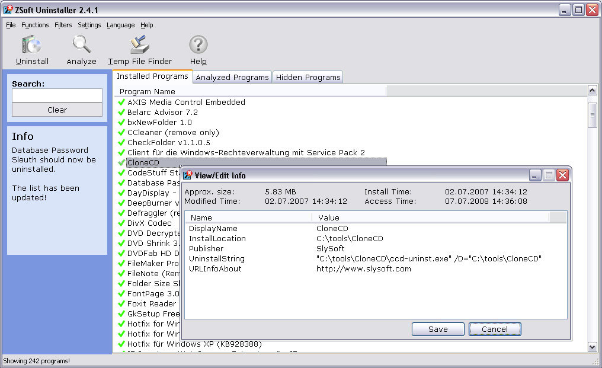The width and height of the screenshot is (602, 368).
Task: Open the Help menu in menu bar
Action: point(147,25)
